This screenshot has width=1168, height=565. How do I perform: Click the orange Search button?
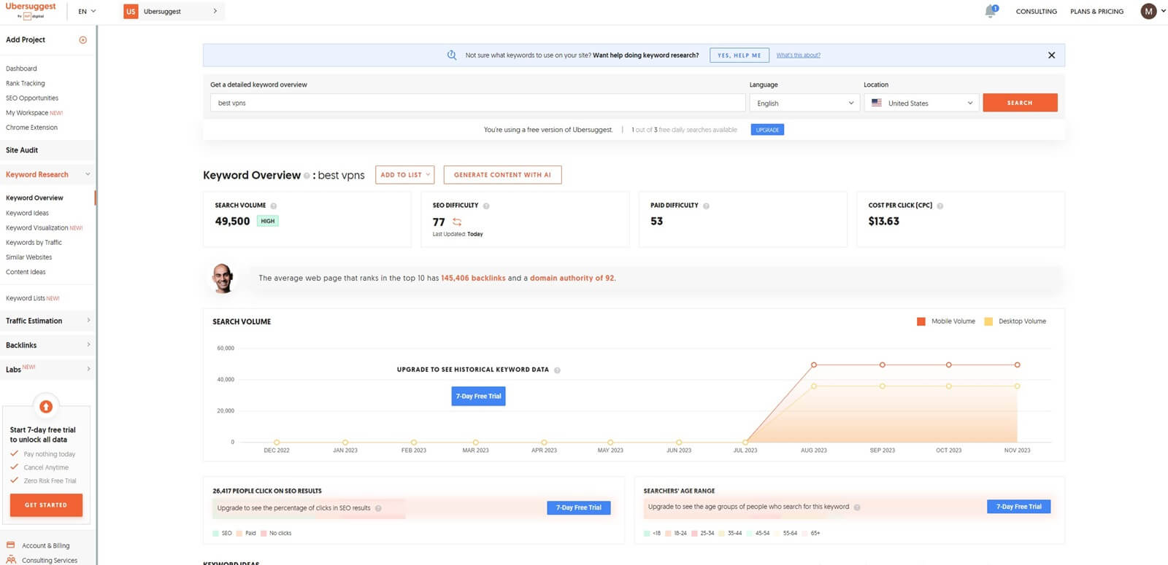click(1020, 103)
